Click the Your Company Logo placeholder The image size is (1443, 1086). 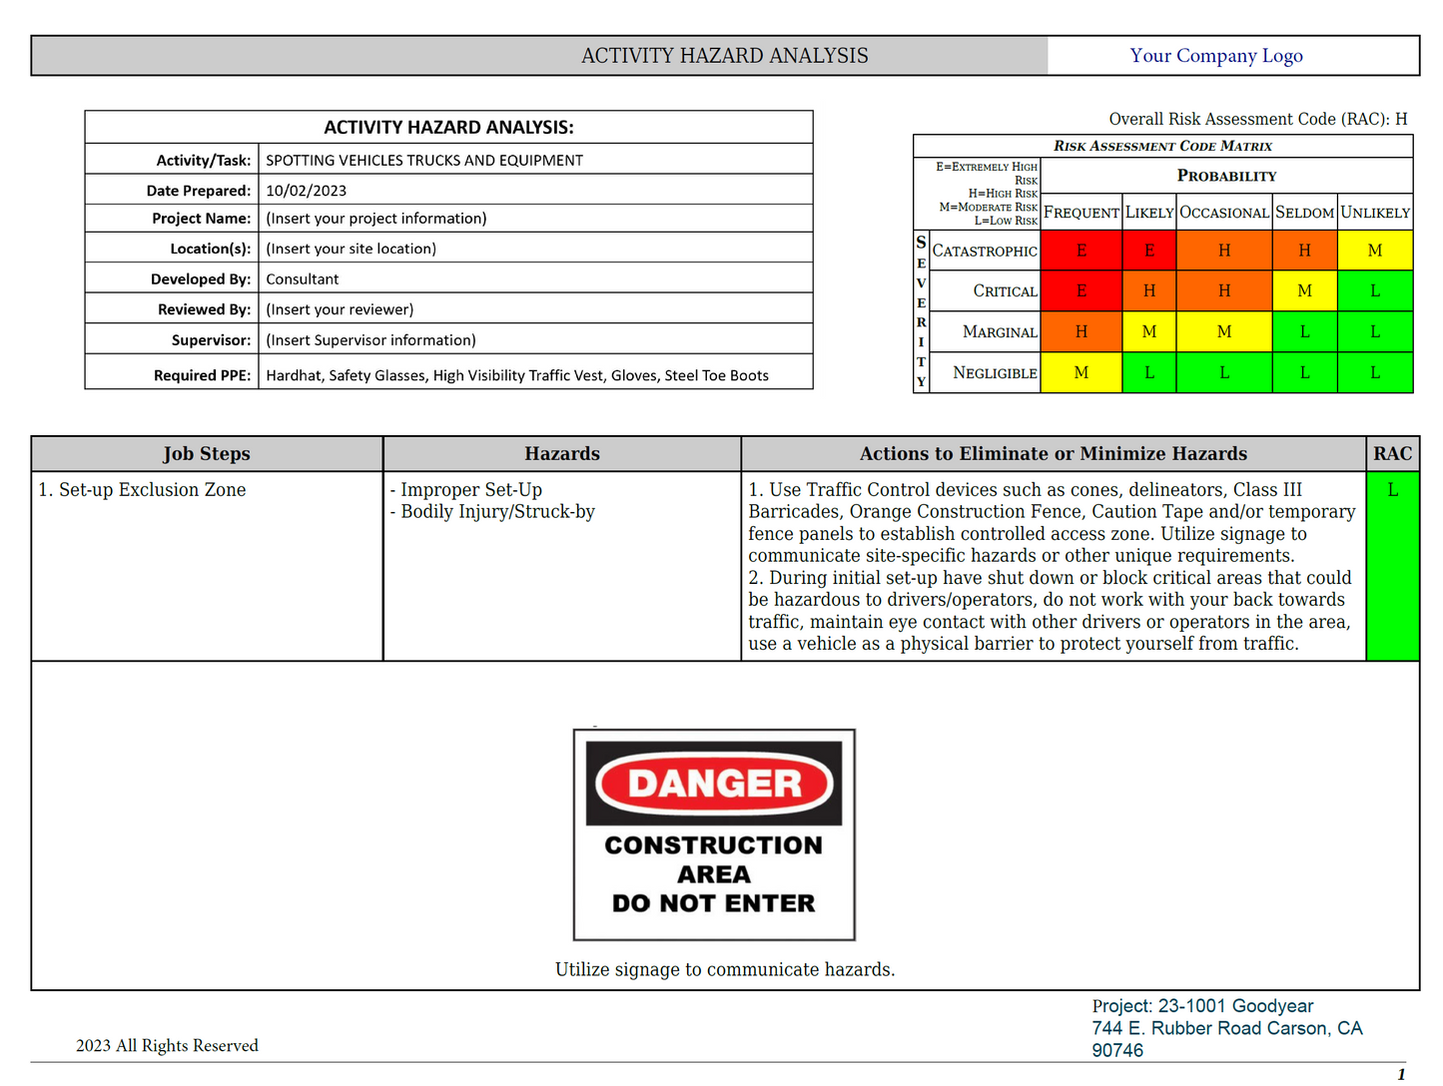[1215, 56]
